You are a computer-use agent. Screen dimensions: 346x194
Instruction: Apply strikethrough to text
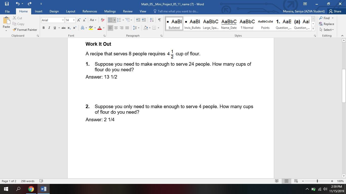point(64,28)
